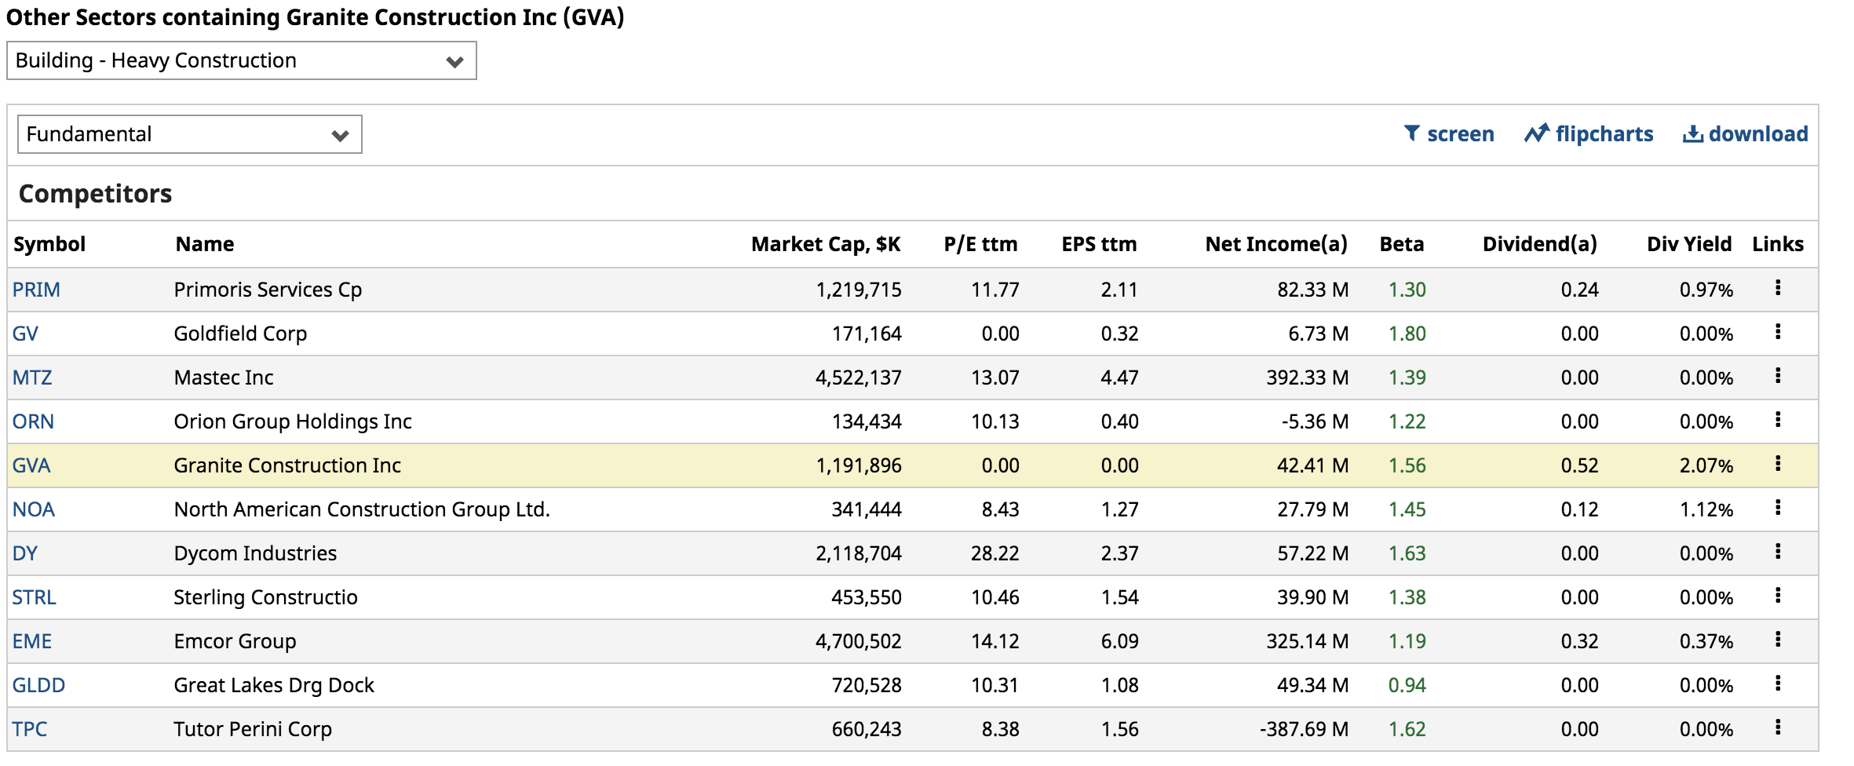Sort by Symbol column header
This screenshot has height=766, width=1854.
49,244
